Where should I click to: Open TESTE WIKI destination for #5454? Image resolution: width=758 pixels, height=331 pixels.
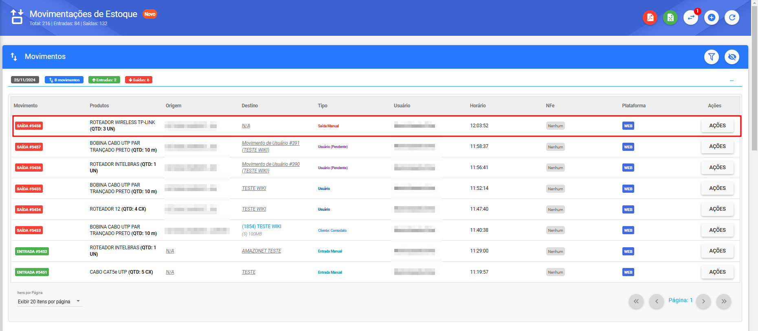click(254, 209)
